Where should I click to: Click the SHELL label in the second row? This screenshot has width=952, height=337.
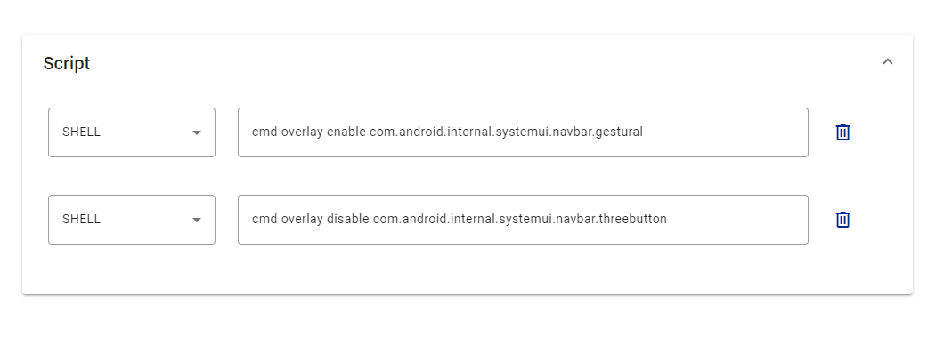coord(81,220)
